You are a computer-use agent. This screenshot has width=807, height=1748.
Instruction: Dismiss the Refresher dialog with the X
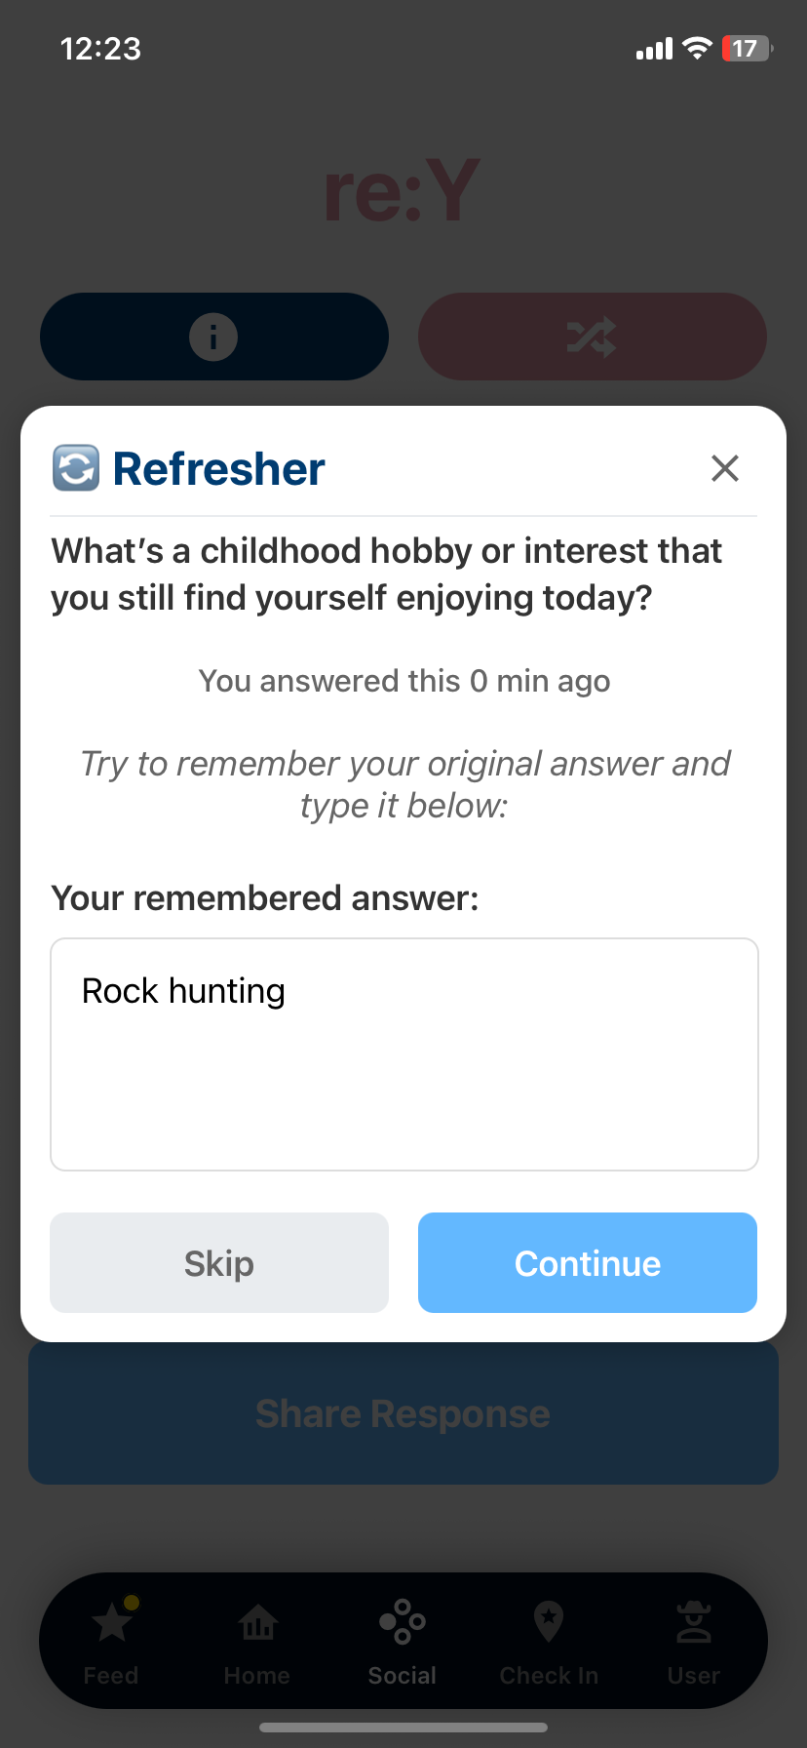click(x=725, y=468)
